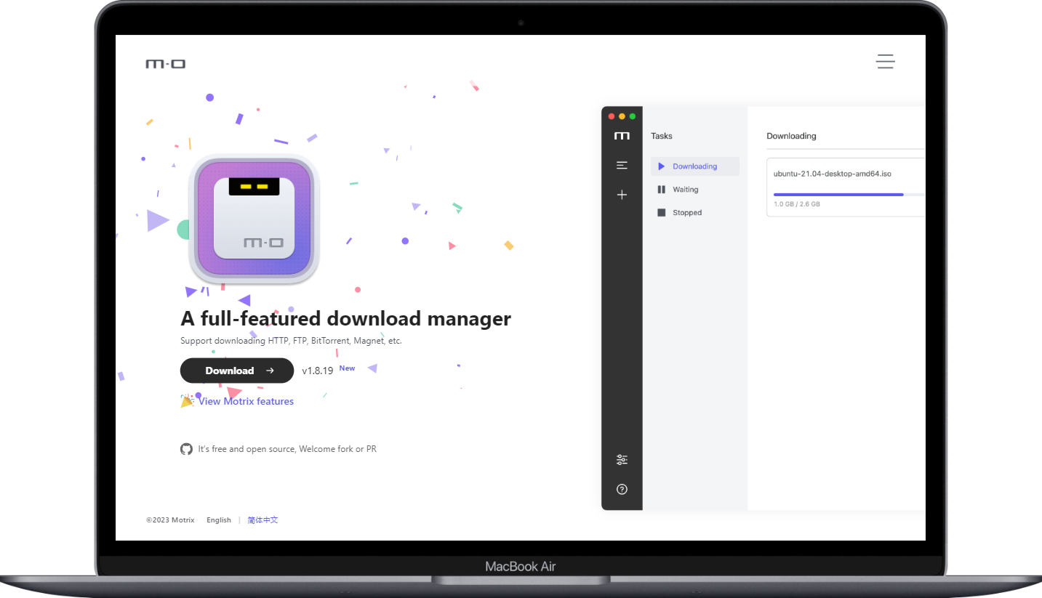This screenshot has height=598, width=1042.
Task: Click the 1.0 GB / 2.6 GB size text
Action: click(797, 205)
